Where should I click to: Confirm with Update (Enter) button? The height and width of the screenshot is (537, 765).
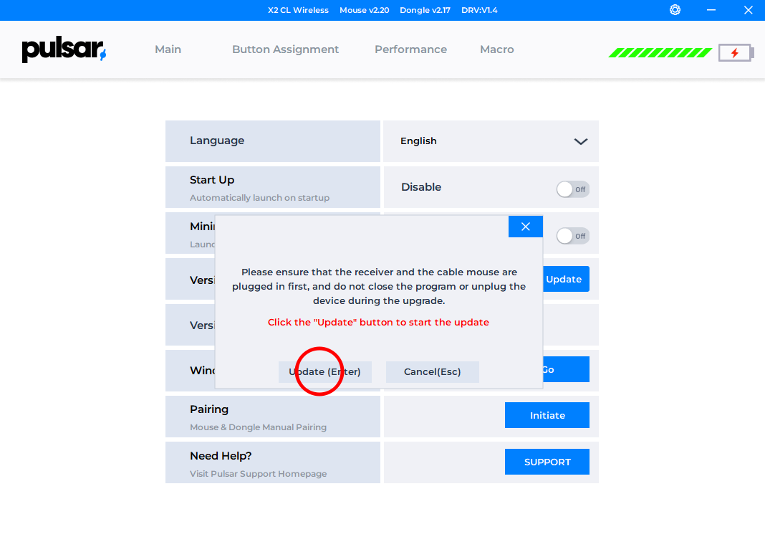coord(325,372)
